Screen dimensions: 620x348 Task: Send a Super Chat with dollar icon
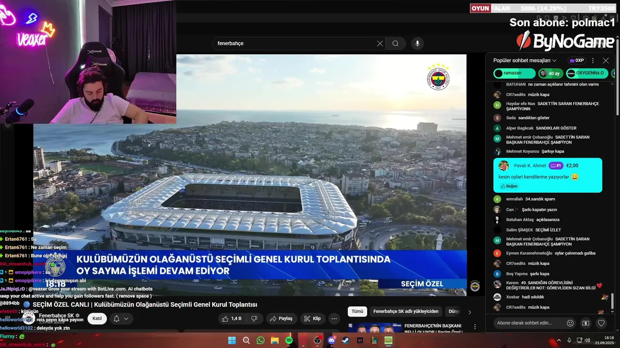pyautogui.click(x=586, y=323)
